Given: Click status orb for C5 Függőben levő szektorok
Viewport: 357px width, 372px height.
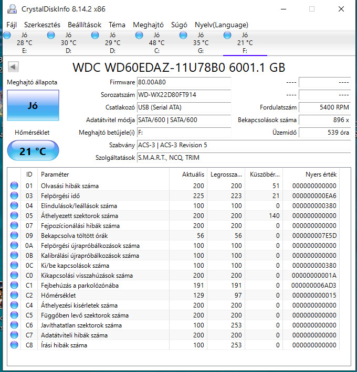Looking at the screenshot, I should pos(14,315).
